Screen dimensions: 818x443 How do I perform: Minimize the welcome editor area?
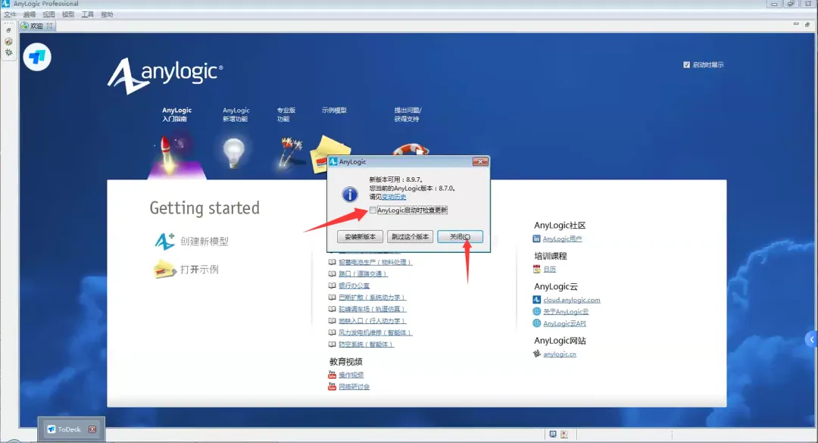(796, 24)
